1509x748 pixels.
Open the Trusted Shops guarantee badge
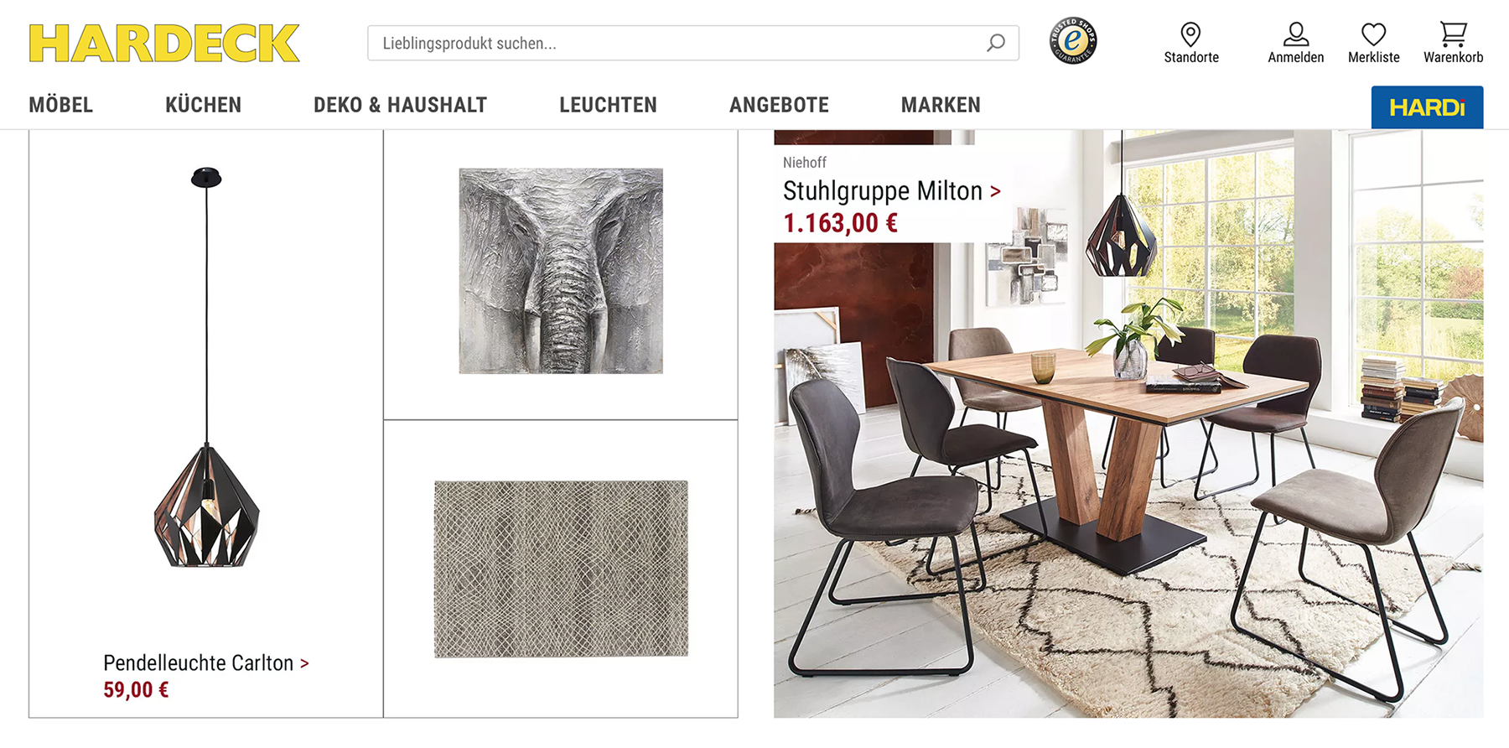tap(1073, 40)
